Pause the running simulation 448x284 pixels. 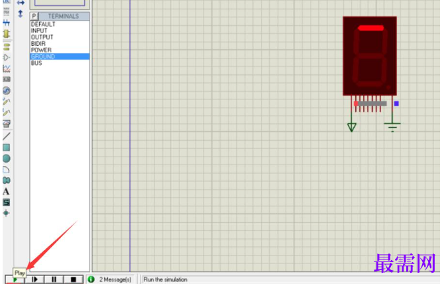pos(54,279)
